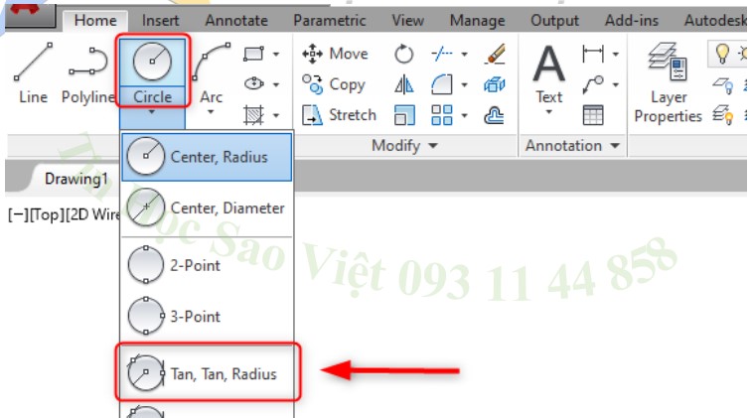Activate the Move command
The image size is (751, 418).
[335, 54]
